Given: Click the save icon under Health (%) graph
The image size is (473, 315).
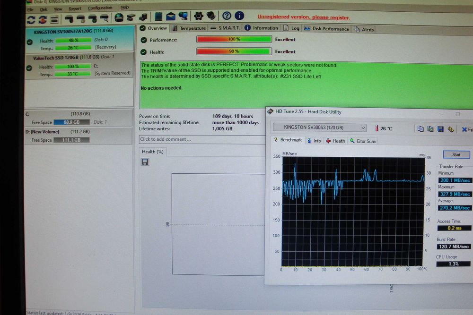Looking at the screenshot, I should coord(145,162).
